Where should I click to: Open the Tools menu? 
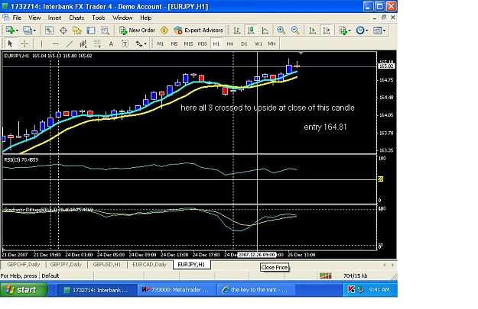pos(99,18)
